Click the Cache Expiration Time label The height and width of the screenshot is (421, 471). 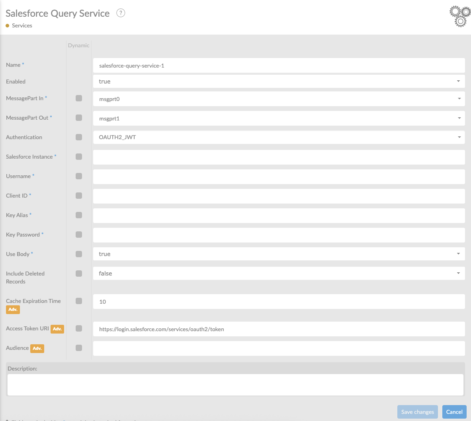pos(33,301)
